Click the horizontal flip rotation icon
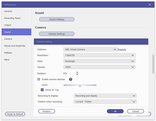 (65, 74)
